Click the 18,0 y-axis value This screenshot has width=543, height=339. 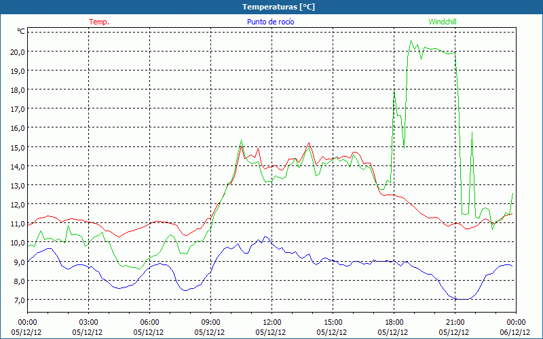(18, 90)
